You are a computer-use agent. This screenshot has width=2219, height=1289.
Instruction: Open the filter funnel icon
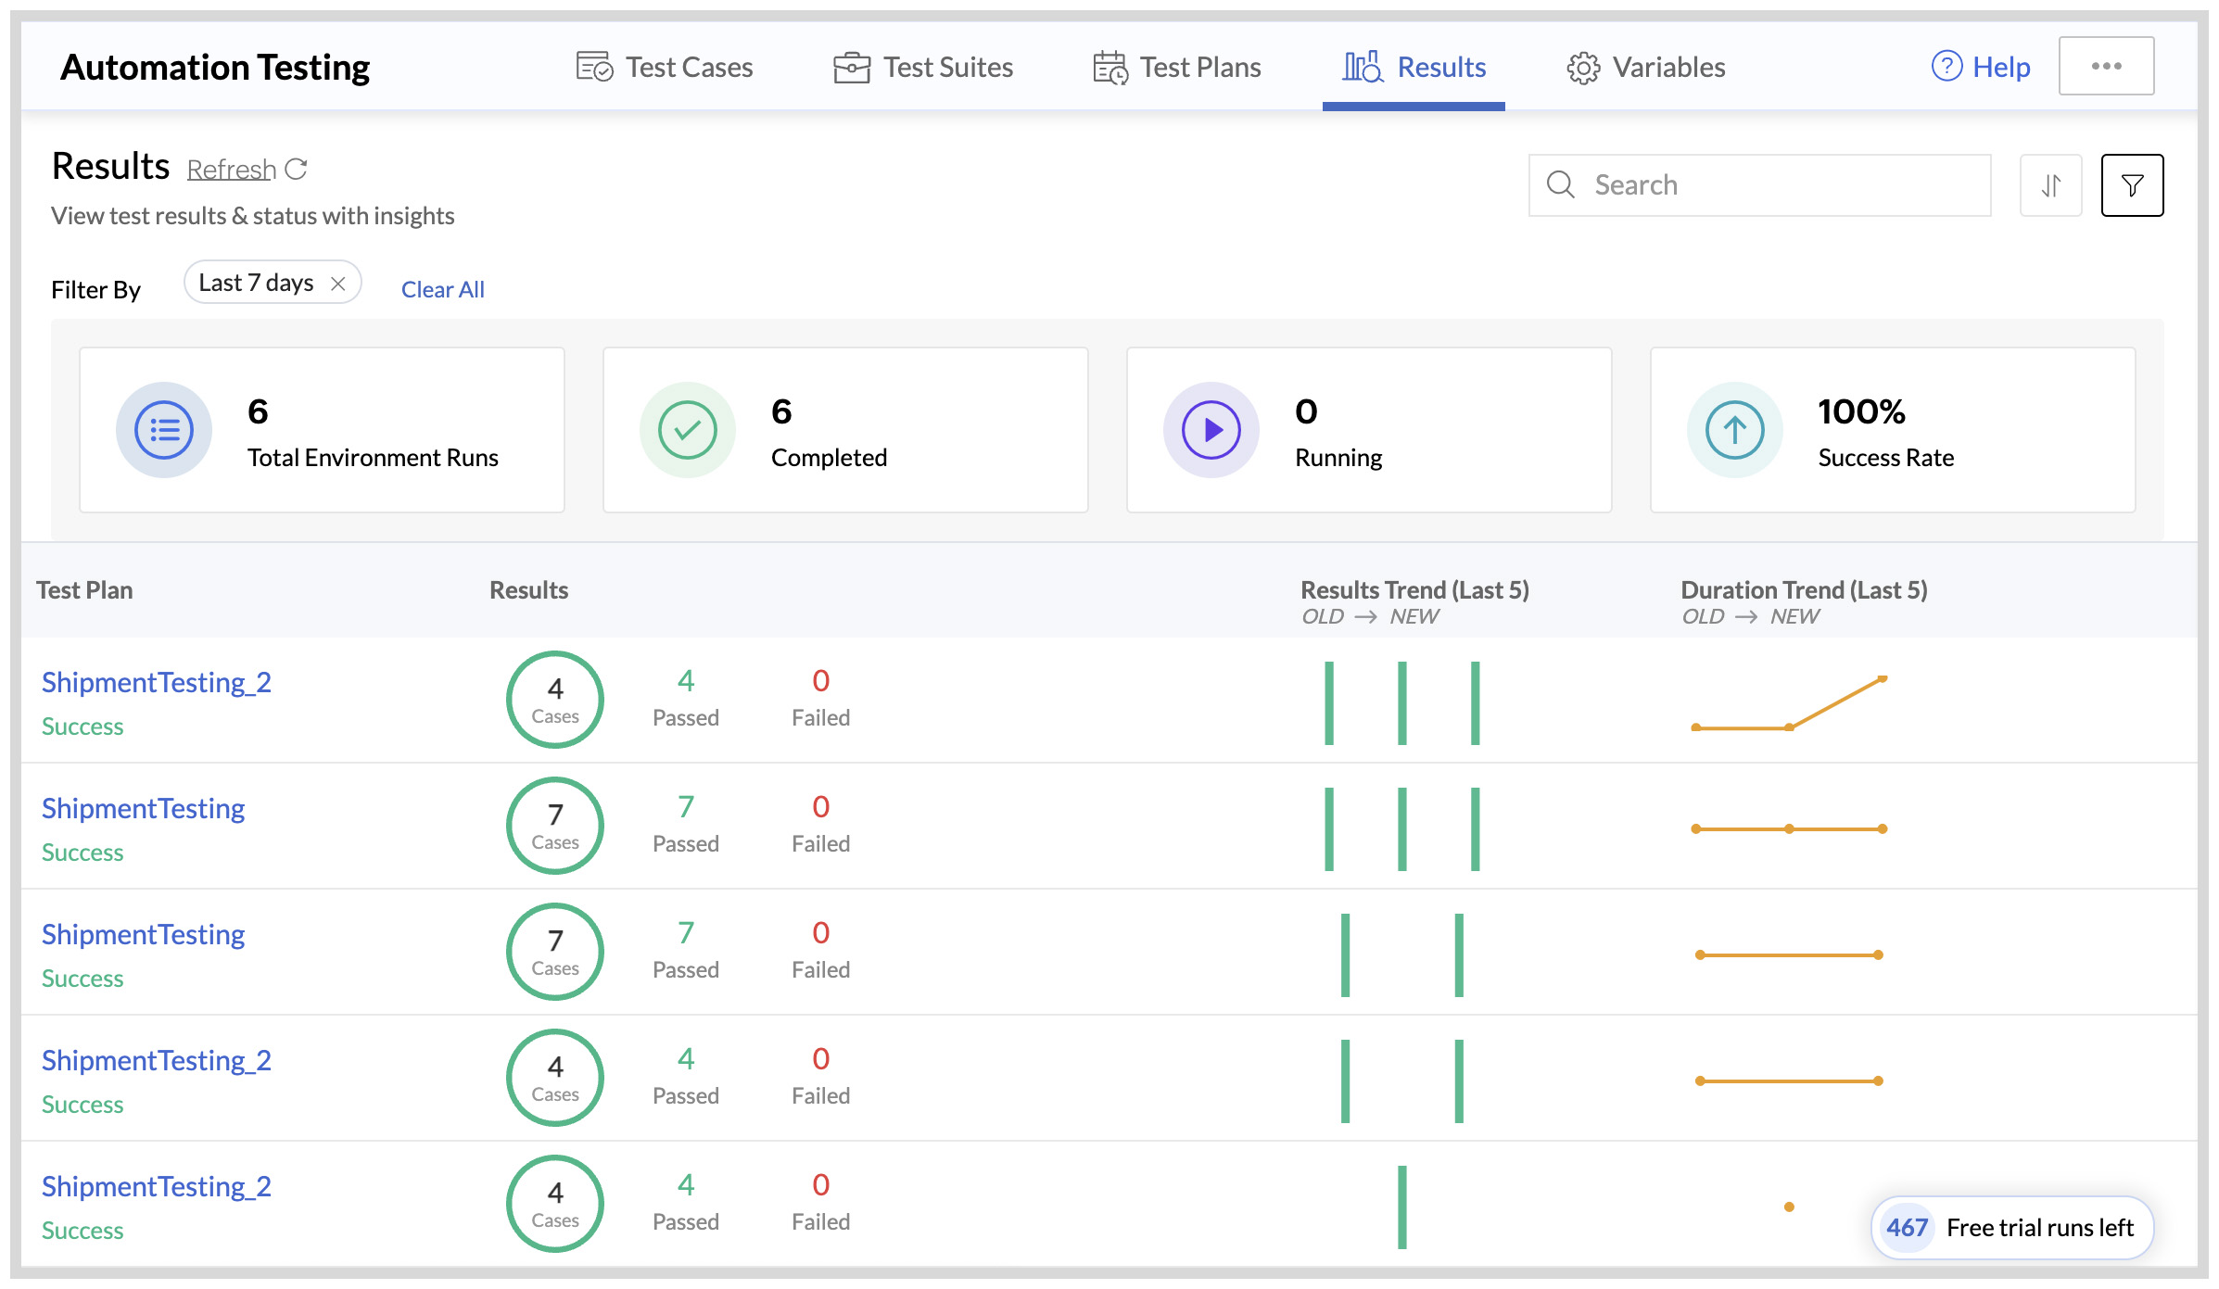pyautogui.click(x=2132, y=184)
